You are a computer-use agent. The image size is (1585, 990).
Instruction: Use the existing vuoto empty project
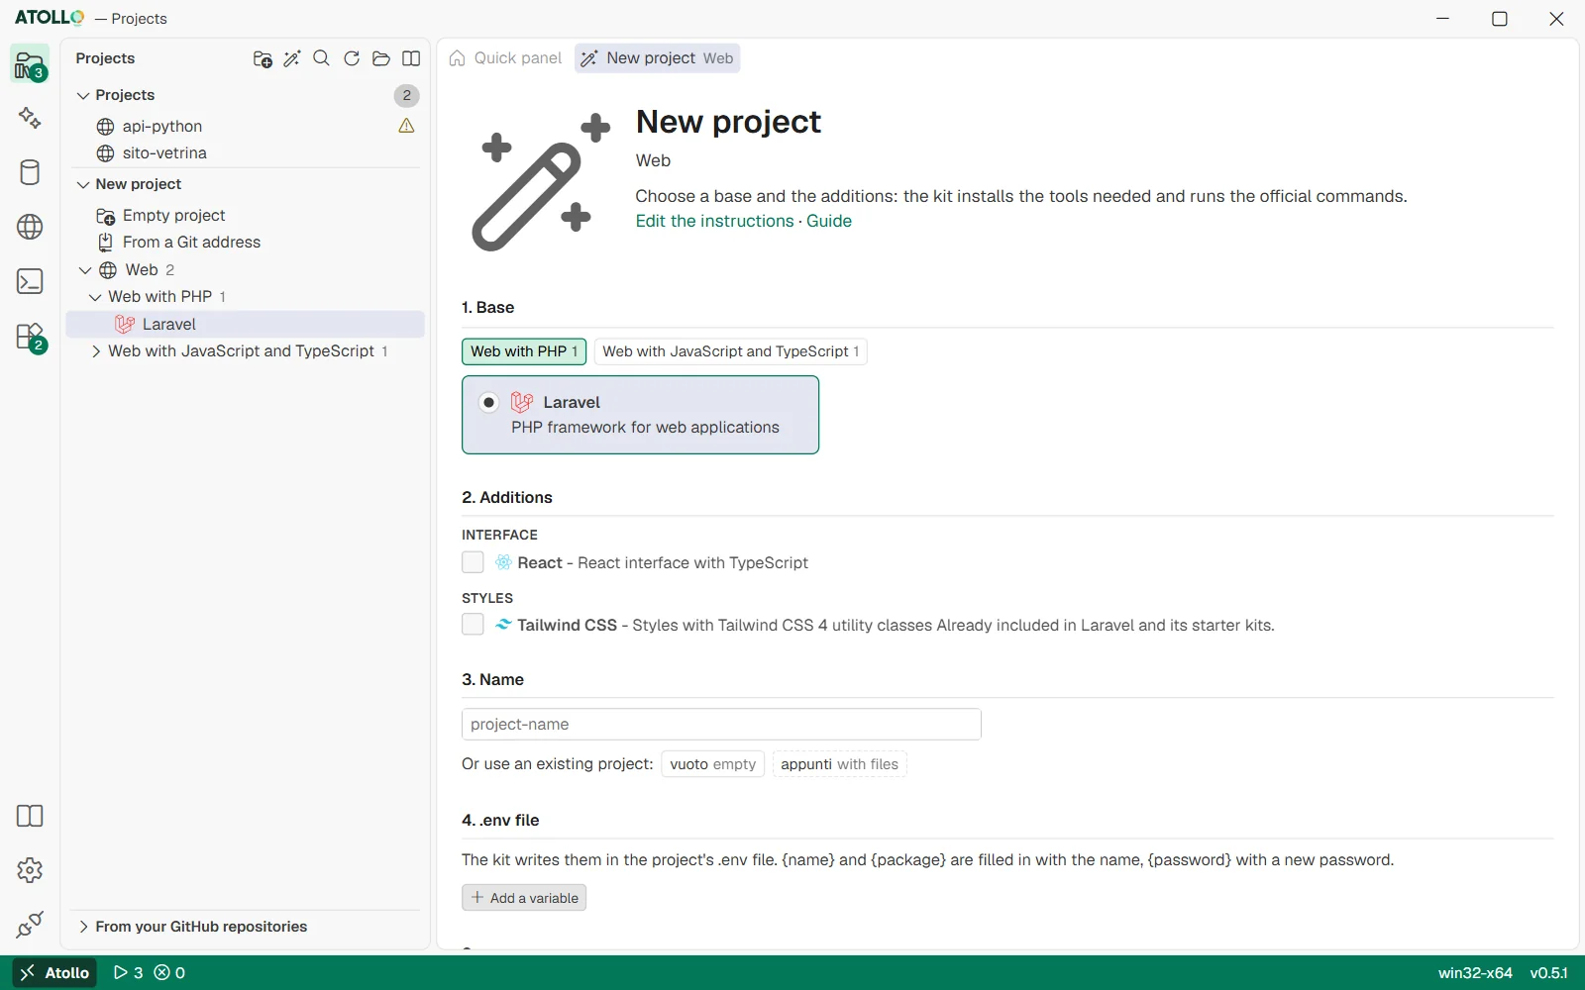click(713, 764)
